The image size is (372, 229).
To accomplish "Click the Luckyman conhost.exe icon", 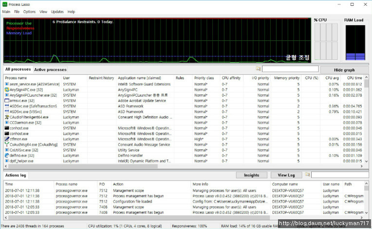I will [x=7, y=134].
